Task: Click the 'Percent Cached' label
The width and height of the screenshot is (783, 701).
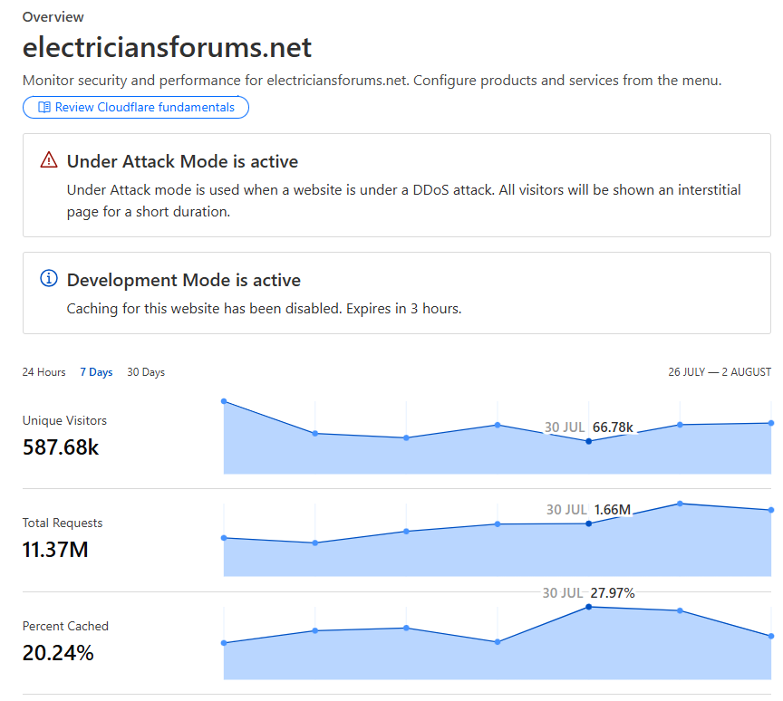Action: [x=65, y=626]
